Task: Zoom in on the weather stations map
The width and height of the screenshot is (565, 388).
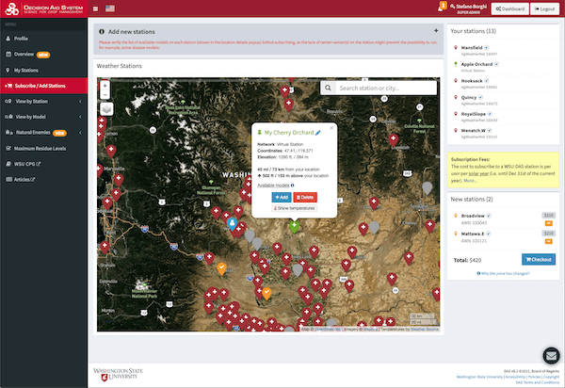Action: coord(105,87)
